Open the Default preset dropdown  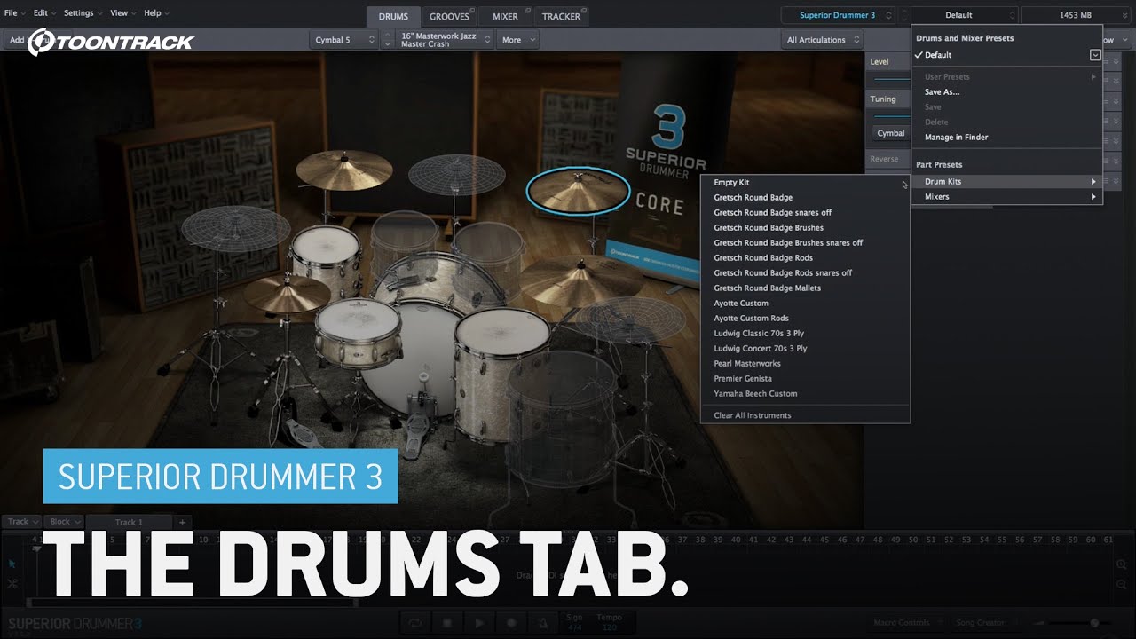964,15
